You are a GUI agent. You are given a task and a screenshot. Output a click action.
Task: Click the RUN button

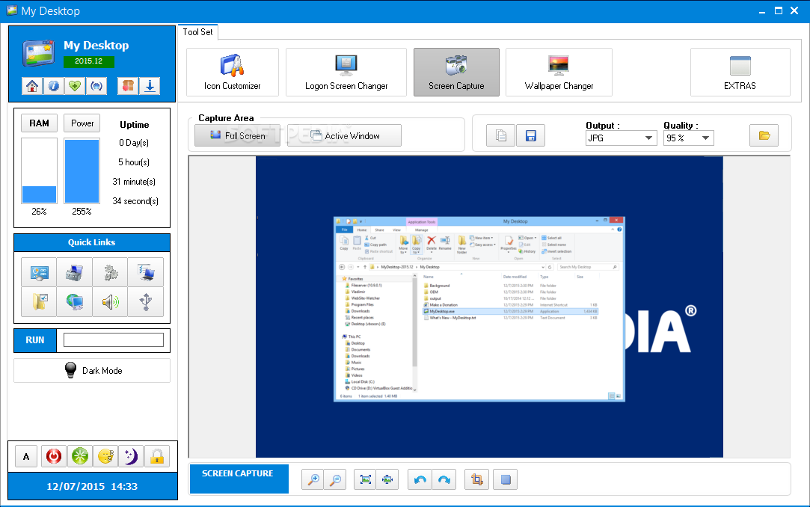(x=35, y=340)
